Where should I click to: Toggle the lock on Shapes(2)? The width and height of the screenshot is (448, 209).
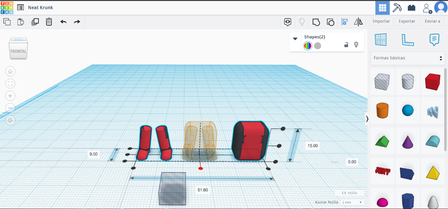tap(346, 45)
